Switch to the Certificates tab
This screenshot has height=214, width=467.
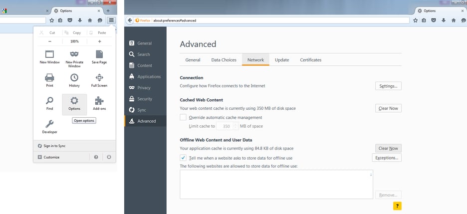pos(310,60)
